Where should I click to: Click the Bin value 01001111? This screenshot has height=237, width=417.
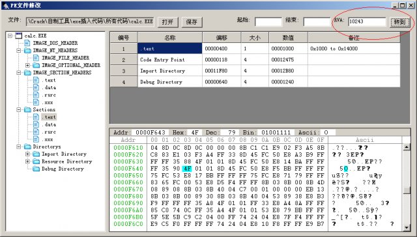click(276, 132)
